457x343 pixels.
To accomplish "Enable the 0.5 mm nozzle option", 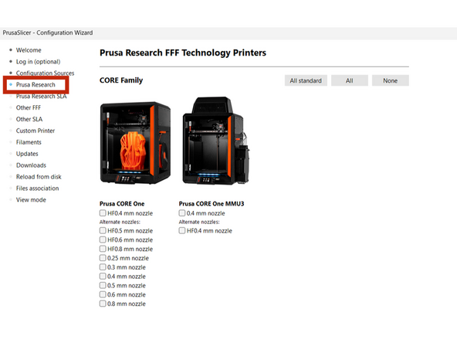I will point(103,285).
